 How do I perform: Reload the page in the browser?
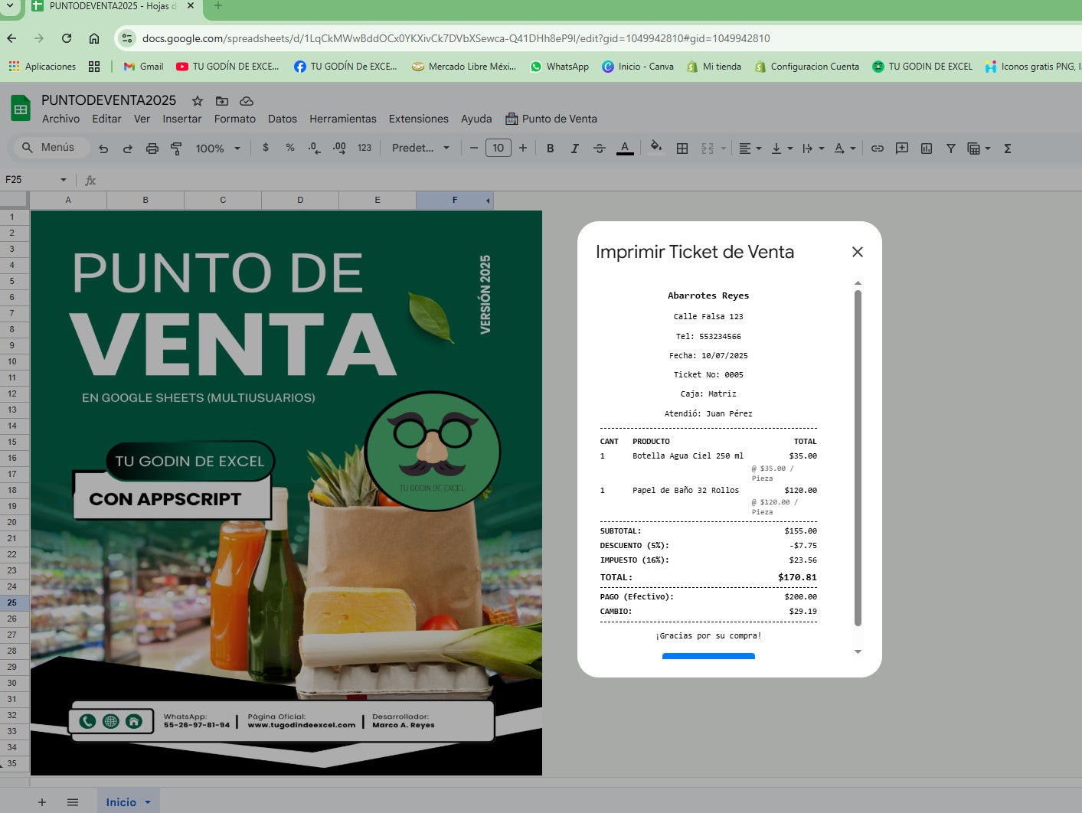pos(67,38)
